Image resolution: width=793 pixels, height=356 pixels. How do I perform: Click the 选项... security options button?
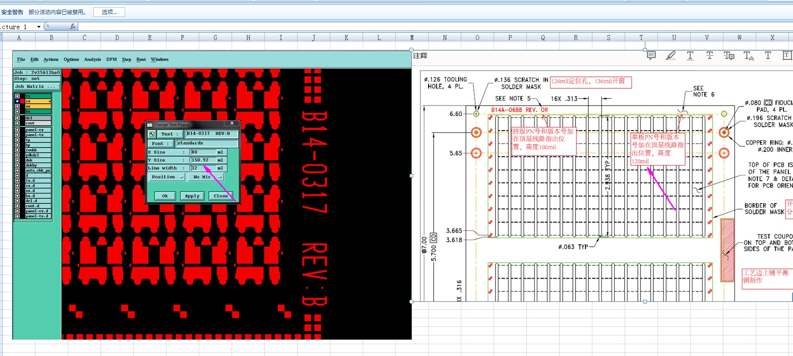point(109,12)
